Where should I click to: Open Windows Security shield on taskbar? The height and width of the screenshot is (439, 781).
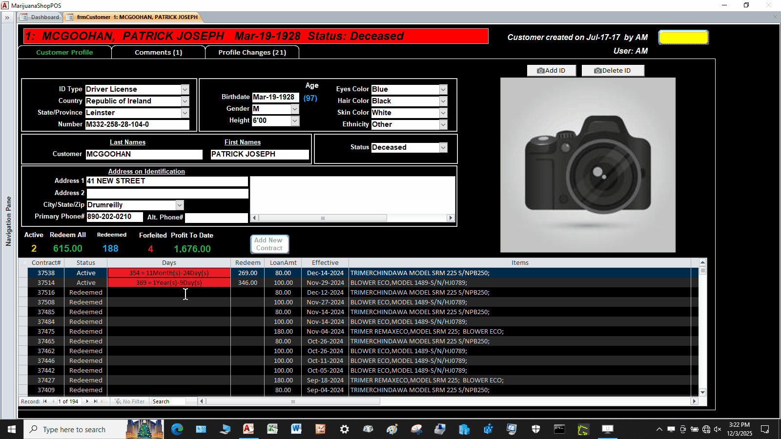(x=536, y=429)
